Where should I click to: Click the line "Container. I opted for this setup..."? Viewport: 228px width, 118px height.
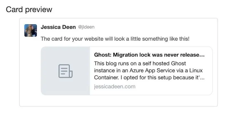point(149,77)
